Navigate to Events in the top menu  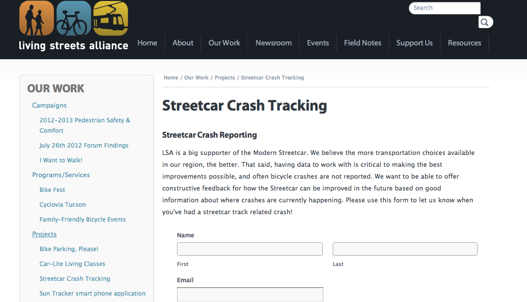click(317, 43)
